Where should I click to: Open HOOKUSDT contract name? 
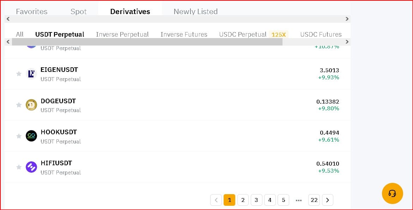59,132
